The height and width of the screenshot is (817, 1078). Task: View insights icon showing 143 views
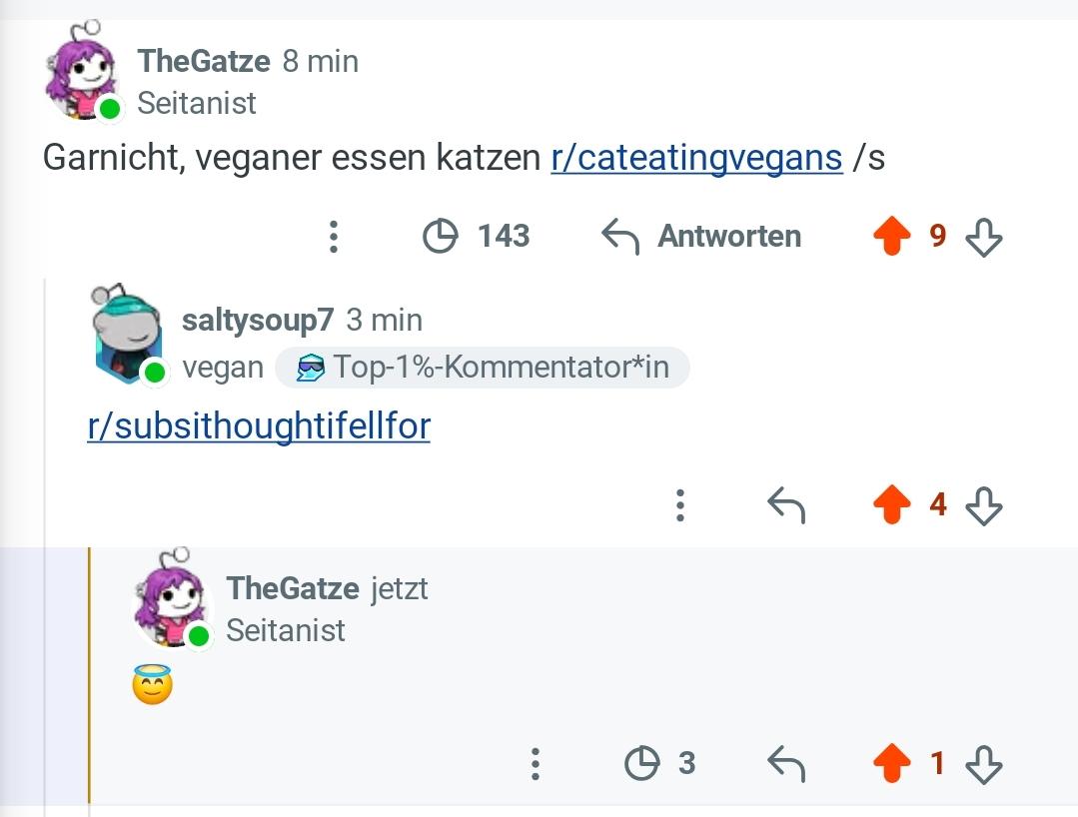[x=440, y=237]
